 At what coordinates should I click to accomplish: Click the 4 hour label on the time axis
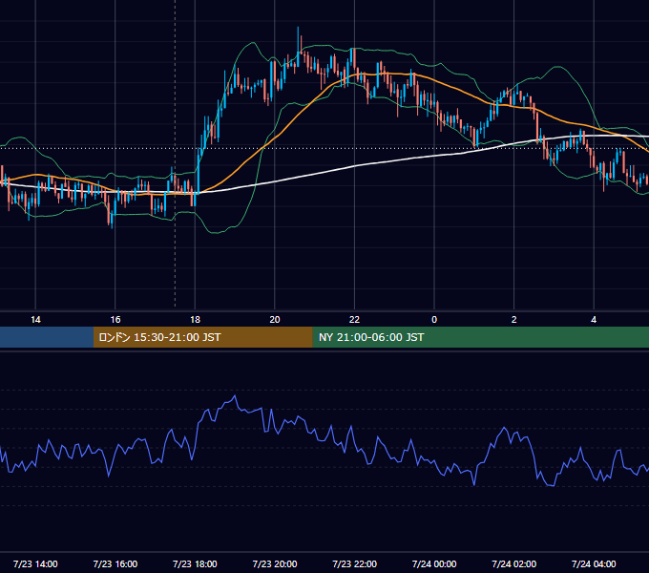[x=594, y=320]
